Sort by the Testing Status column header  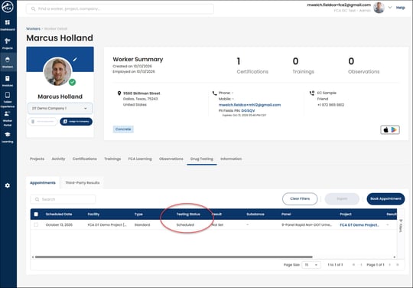tap(188, 214)
